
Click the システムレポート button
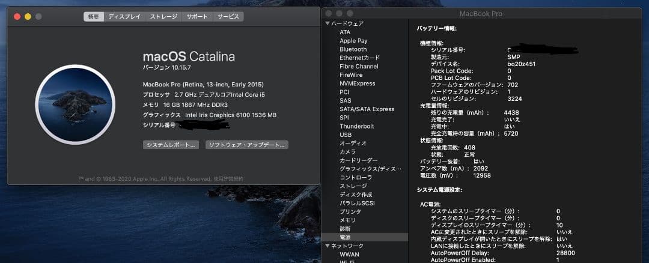[x=171, y=145]
